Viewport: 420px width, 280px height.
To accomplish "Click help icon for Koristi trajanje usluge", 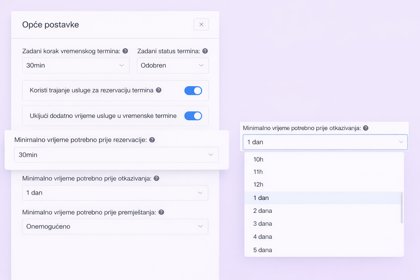I will pyautogui.click(x=159, y=90).
